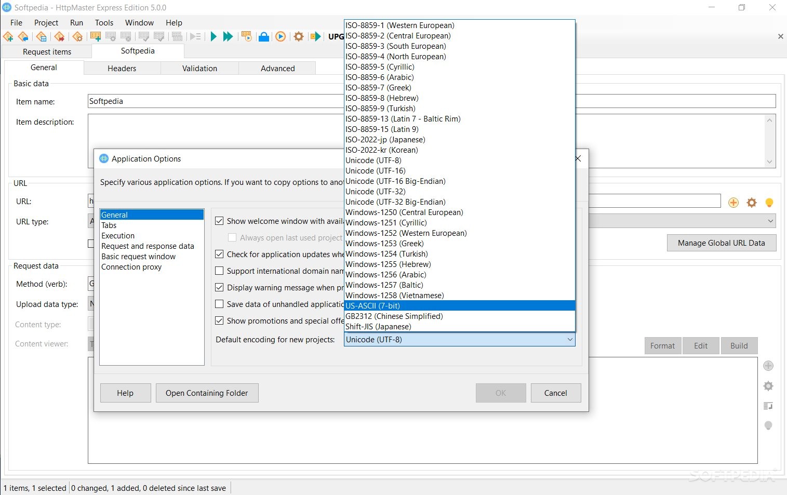Screen dimensions: 787x495
Task: Click the teal double-arrow Execute all icon
Action: pos(228,36)
